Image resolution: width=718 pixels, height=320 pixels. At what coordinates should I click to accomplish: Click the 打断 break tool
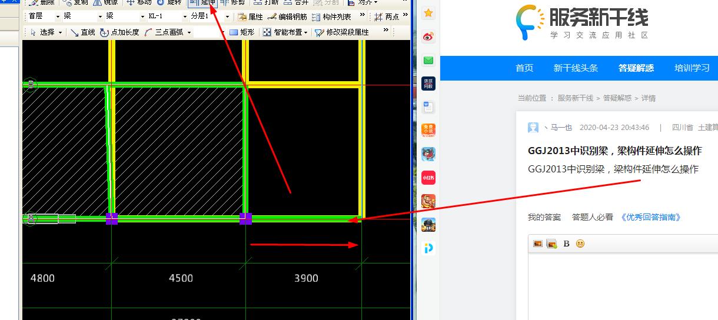click(265, 2)
